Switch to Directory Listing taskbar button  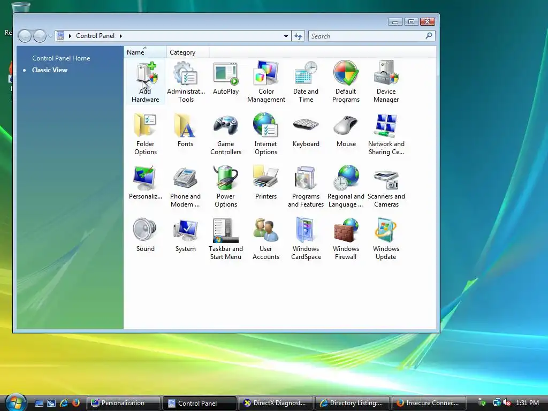tap(352, 404)
